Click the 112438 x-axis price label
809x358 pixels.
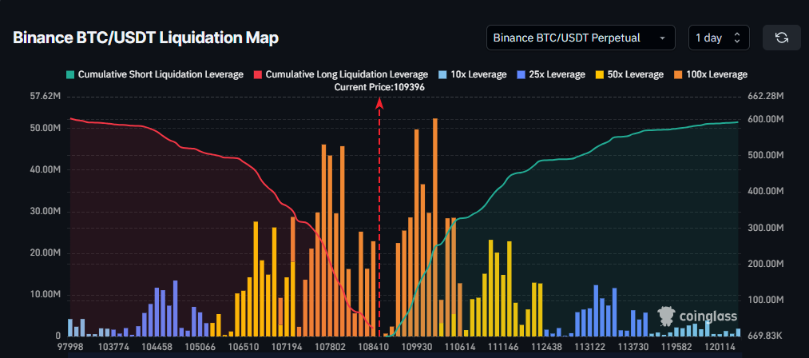(548, 347)
